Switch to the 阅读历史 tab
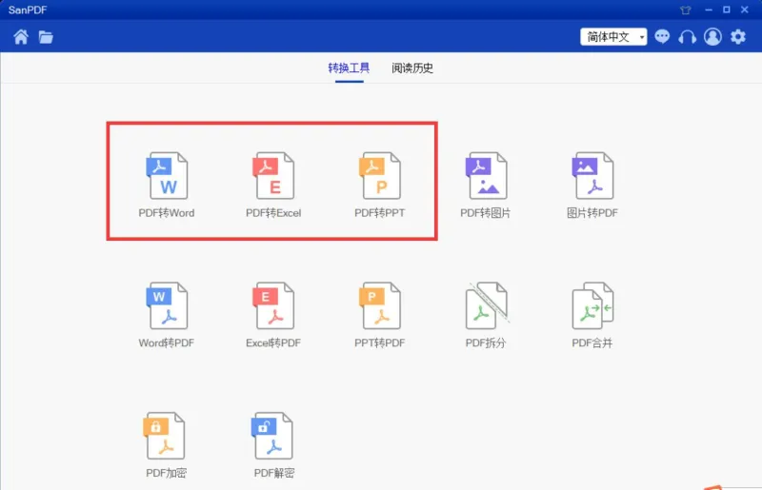The height and width of the screenshot is (490, 762). (x=412, y=68)
